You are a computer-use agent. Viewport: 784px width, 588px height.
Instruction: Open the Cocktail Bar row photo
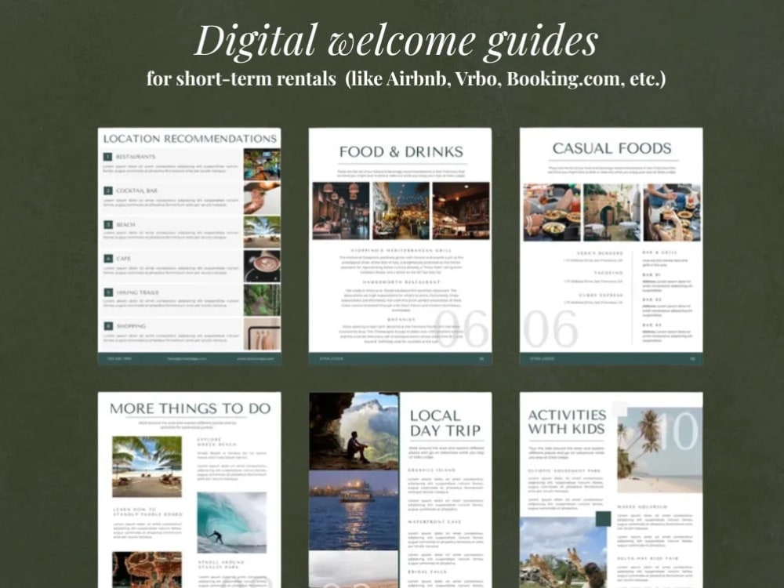point(262,198)
